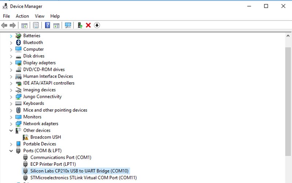Screen dimensions: 292x183
Task: Select Silicon Labs CP210x USB to UART Bridge (COM10)
Action: coord(79,171)
